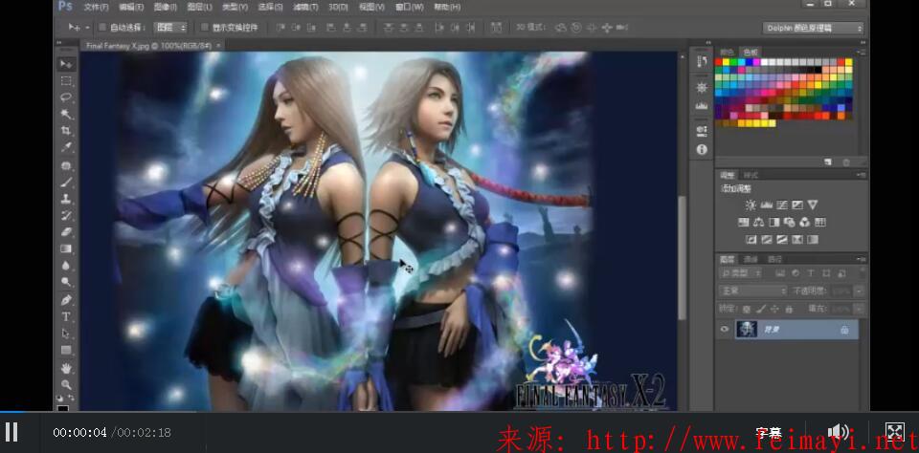Open the 文件(F) menu

click(x=96, y=7)
